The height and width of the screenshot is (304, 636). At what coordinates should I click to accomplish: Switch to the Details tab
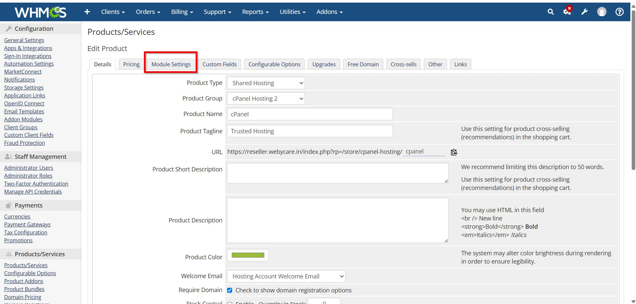tap(102, 64)
